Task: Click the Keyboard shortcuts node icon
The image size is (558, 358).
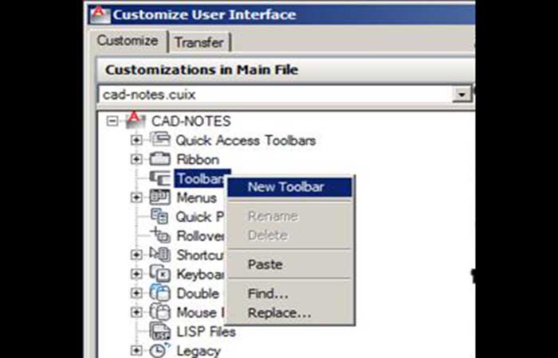Action: click(x=160, y=274)
